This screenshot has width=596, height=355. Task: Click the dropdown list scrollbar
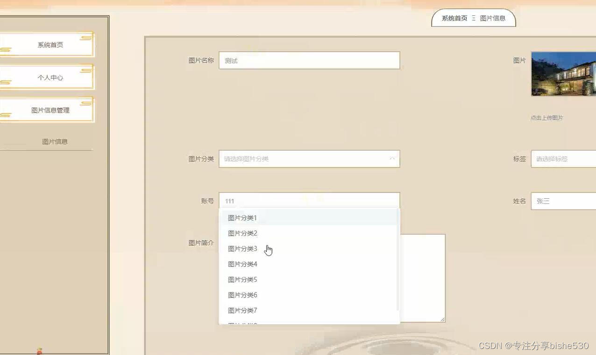coord(398,260)
